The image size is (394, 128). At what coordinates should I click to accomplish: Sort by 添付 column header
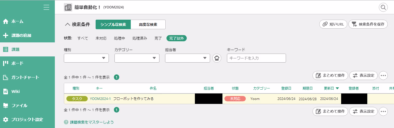pos(376,88)
